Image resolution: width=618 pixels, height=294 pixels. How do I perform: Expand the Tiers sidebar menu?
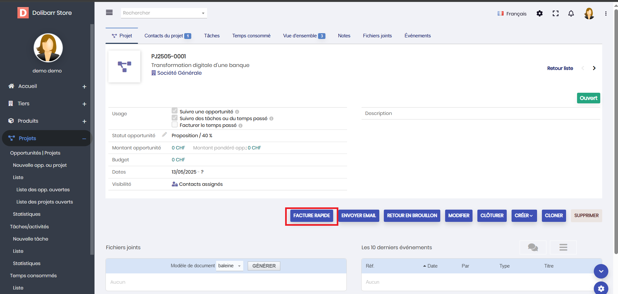[84, 104]
